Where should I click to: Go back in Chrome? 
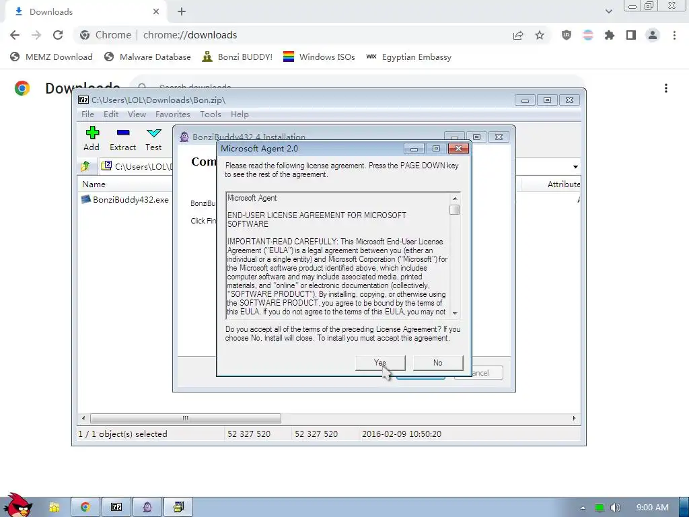point(15,35)
